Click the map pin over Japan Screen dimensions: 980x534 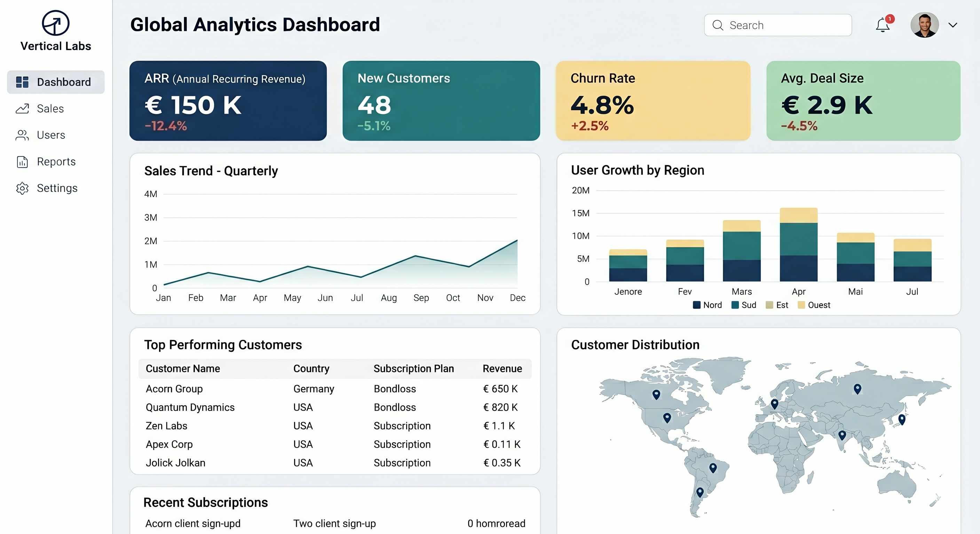(x=901, y=419)
